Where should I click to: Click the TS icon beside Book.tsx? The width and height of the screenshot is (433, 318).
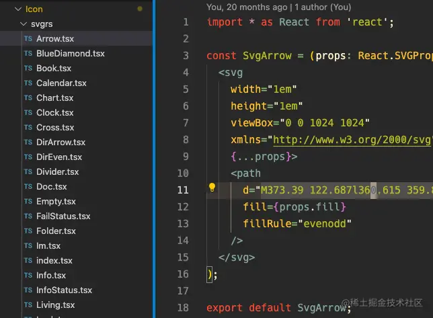coord(28,69)
